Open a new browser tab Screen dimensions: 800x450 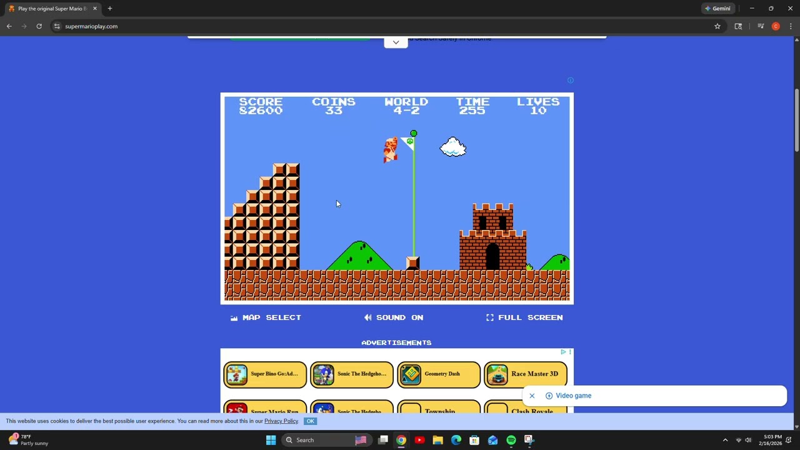click(x=110, y=9)
